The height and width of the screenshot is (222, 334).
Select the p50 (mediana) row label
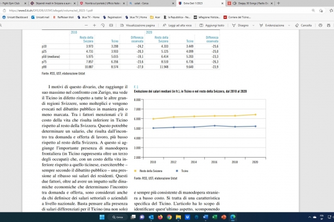(51, 57)
